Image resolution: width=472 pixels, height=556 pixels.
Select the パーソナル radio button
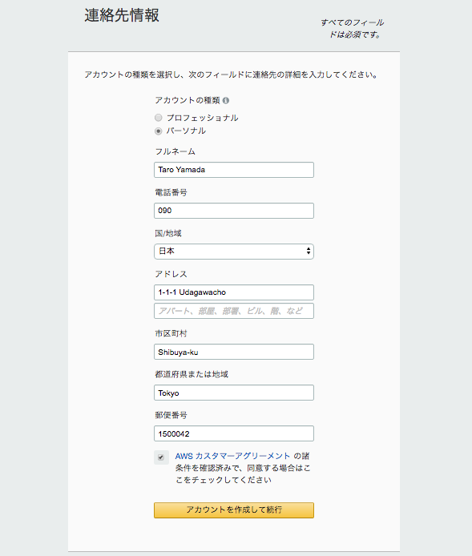tap(159, 131)
